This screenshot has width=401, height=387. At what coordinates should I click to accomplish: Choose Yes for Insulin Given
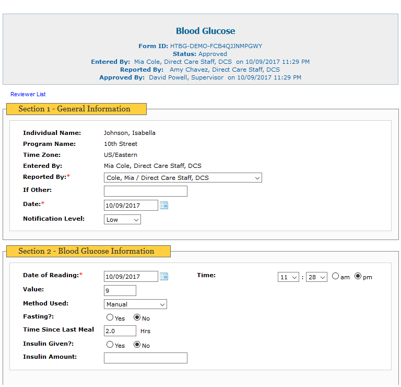coord(110,345)
